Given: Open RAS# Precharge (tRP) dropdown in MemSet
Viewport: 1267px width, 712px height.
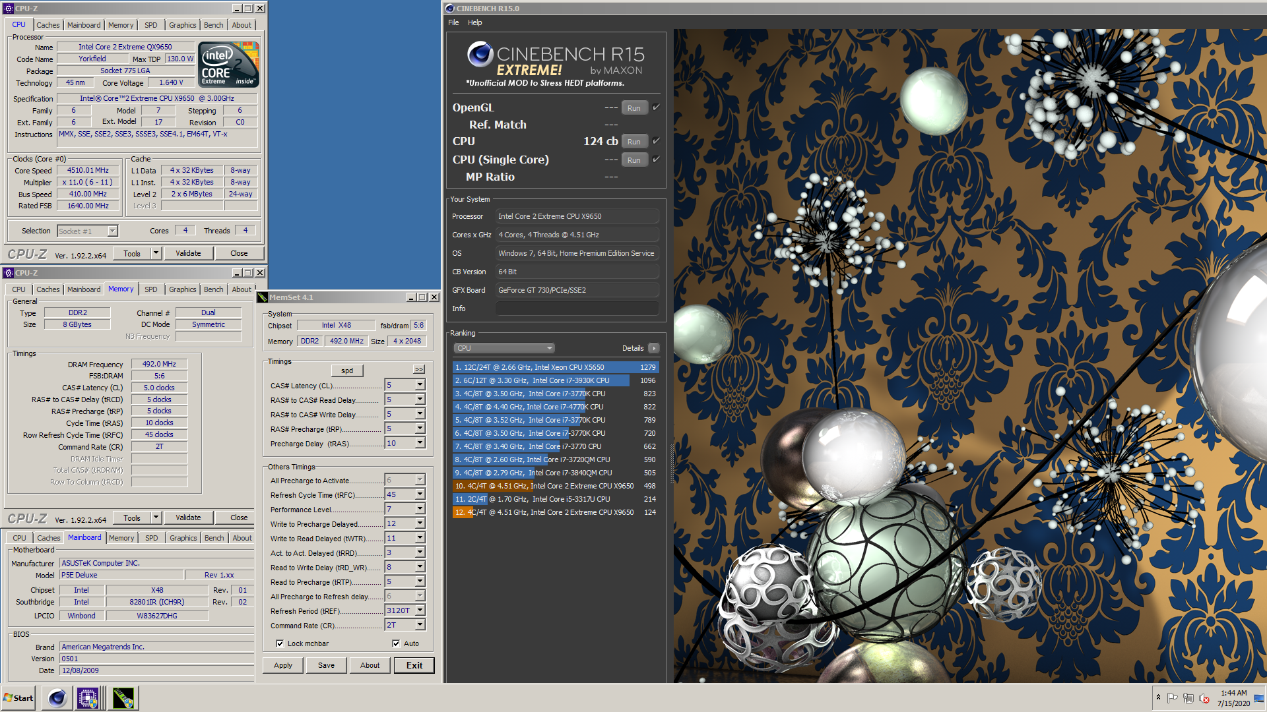Looking at the screenshot, I should pos(420,429).
